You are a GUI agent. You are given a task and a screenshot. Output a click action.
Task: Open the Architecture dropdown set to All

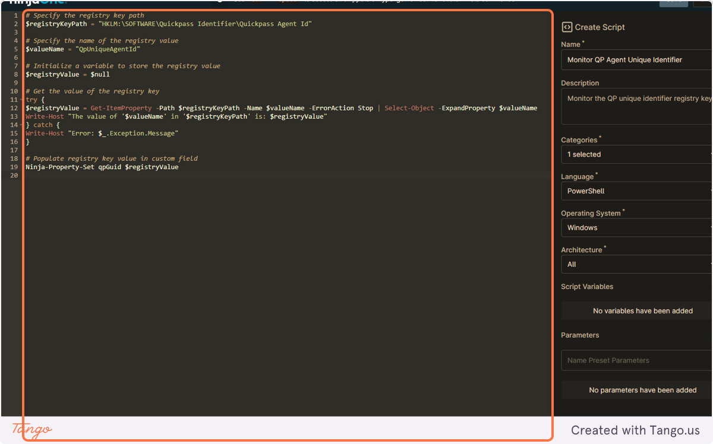tap(636, 264)
